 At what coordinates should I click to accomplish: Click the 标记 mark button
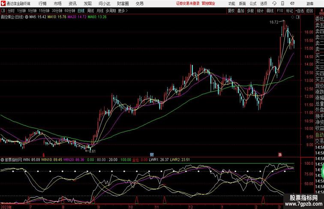(289, 11)
